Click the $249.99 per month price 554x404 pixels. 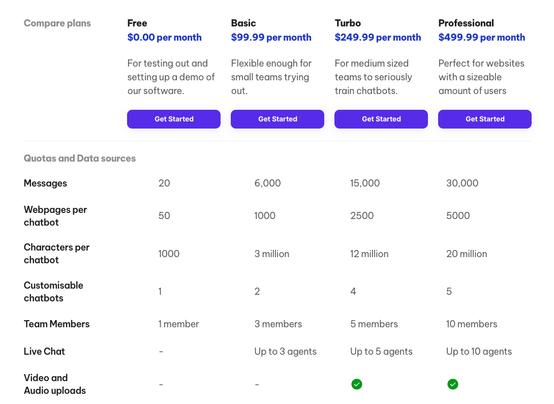(x=378, y=37)
